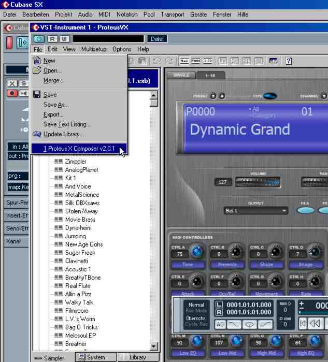Switch to the Library tab
The height and width of the screenshot is (362, 328).
pyautogui.click(x=137, y=357)
